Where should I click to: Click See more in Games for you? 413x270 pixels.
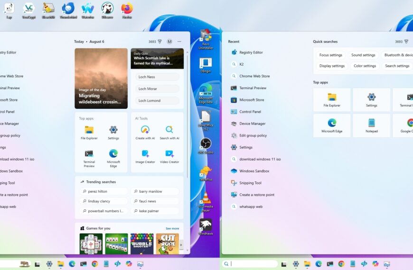[172, 228]
